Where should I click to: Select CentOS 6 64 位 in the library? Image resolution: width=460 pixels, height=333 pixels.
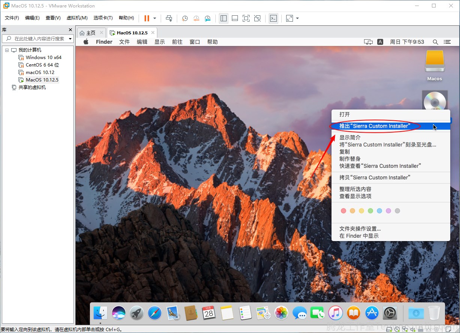coord(42,65)
